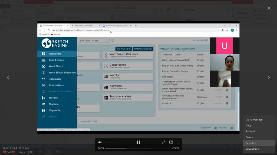Click the Only favourites toggle in video
This screenshot has width=277, height=155.
214,128
